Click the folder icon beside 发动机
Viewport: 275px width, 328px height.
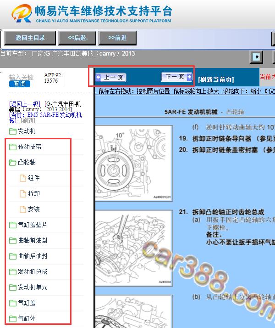point(13,131)
